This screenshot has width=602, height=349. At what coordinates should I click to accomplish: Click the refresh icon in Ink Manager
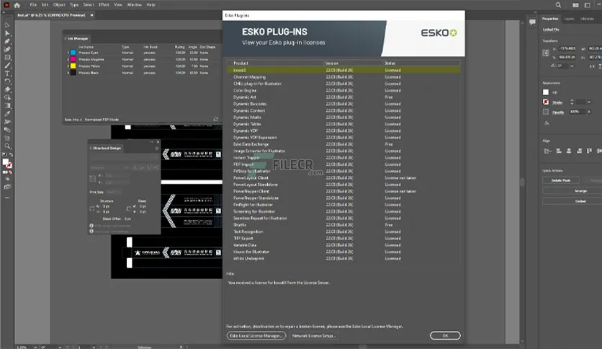(x=216, y=119)
